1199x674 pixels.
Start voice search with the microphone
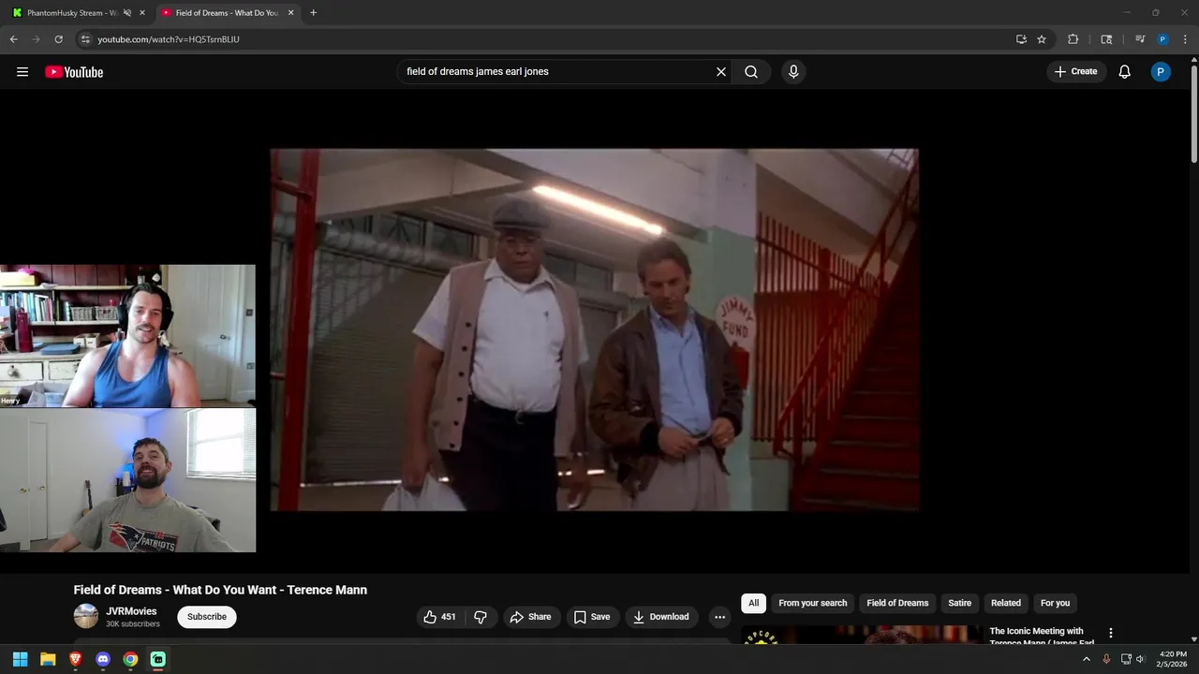coord(793,72)
